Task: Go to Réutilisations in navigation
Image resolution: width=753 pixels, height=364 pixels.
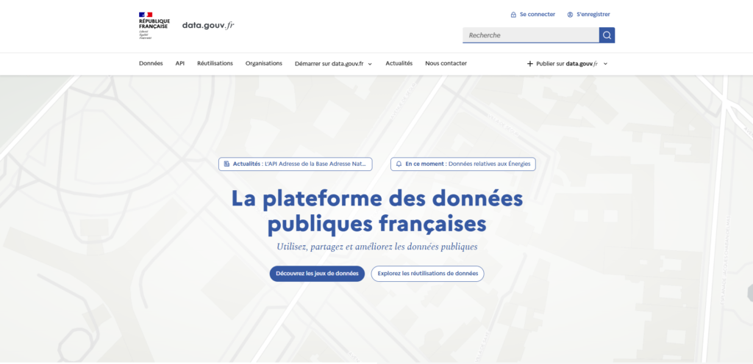Action: (215, 63)
